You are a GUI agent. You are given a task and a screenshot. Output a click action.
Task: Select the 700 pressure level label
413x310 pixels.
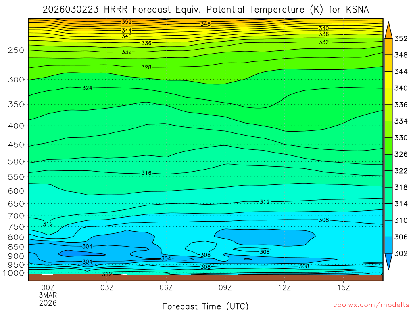[16, 216]
